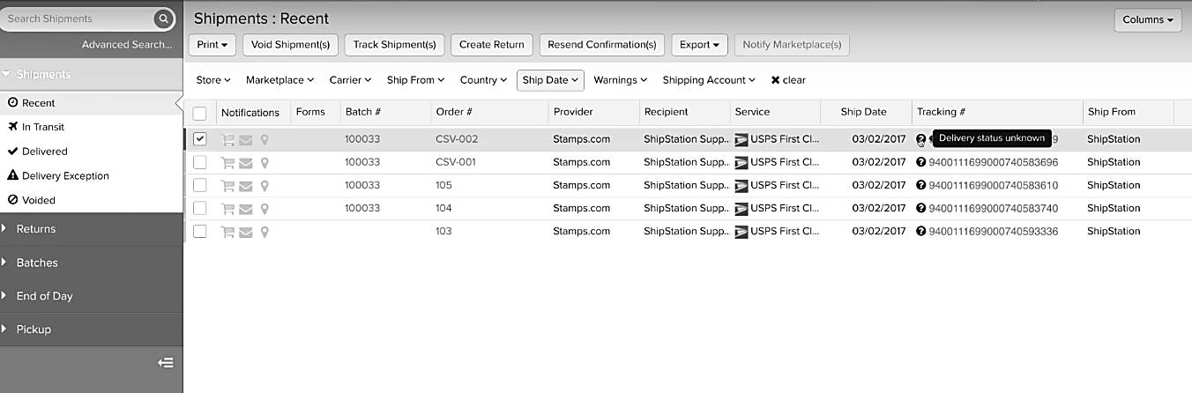1192x393 pixels.
Task: Toggle the select-all checkbox in table header
Action: [199, 113]
